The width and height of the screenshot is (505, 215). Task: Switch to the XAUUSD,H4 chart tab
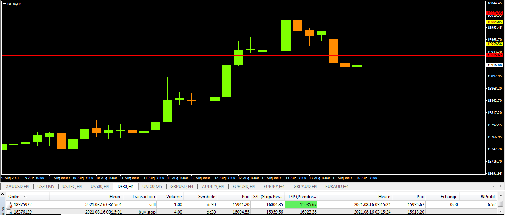(x=18, y=187)
